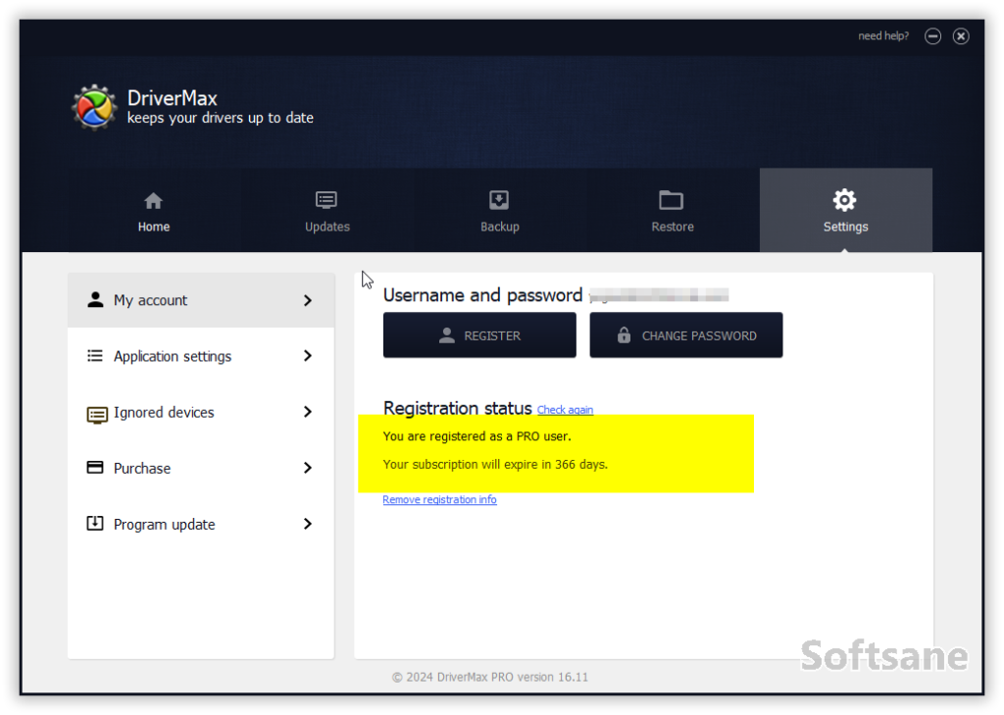Click the padlock icon on CHANGE PASSWORD

point(624,334)
